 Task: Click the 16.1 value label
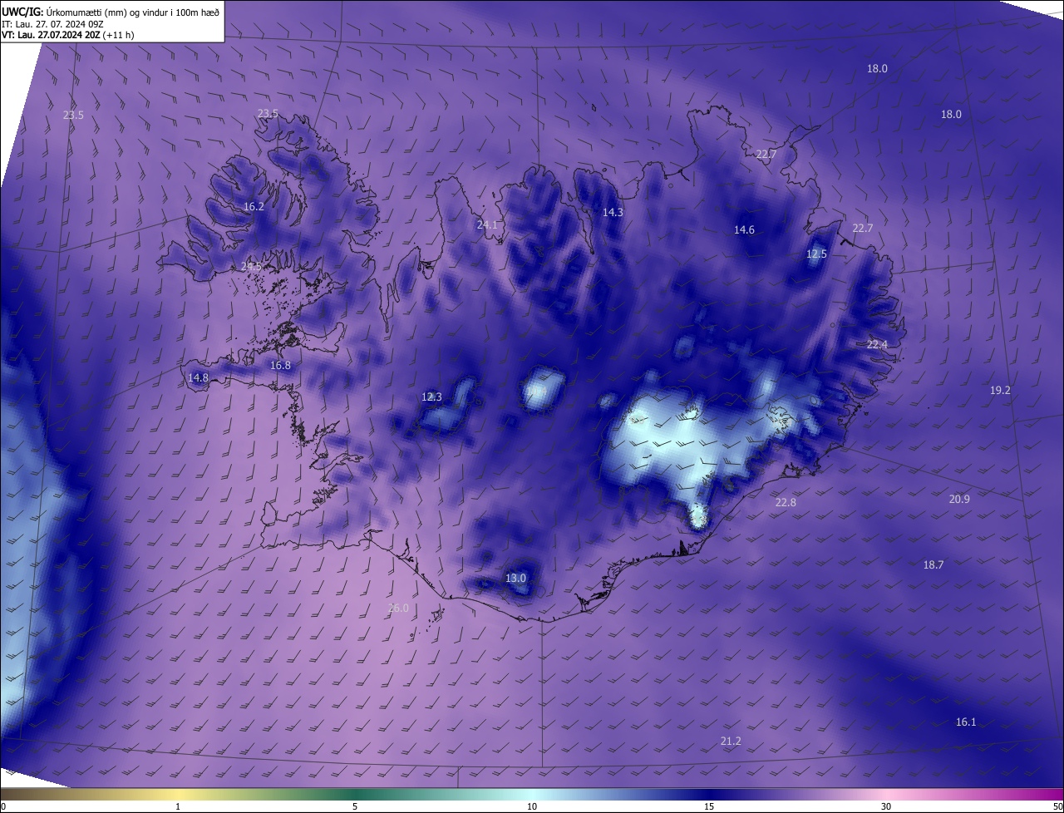[966, 722]
